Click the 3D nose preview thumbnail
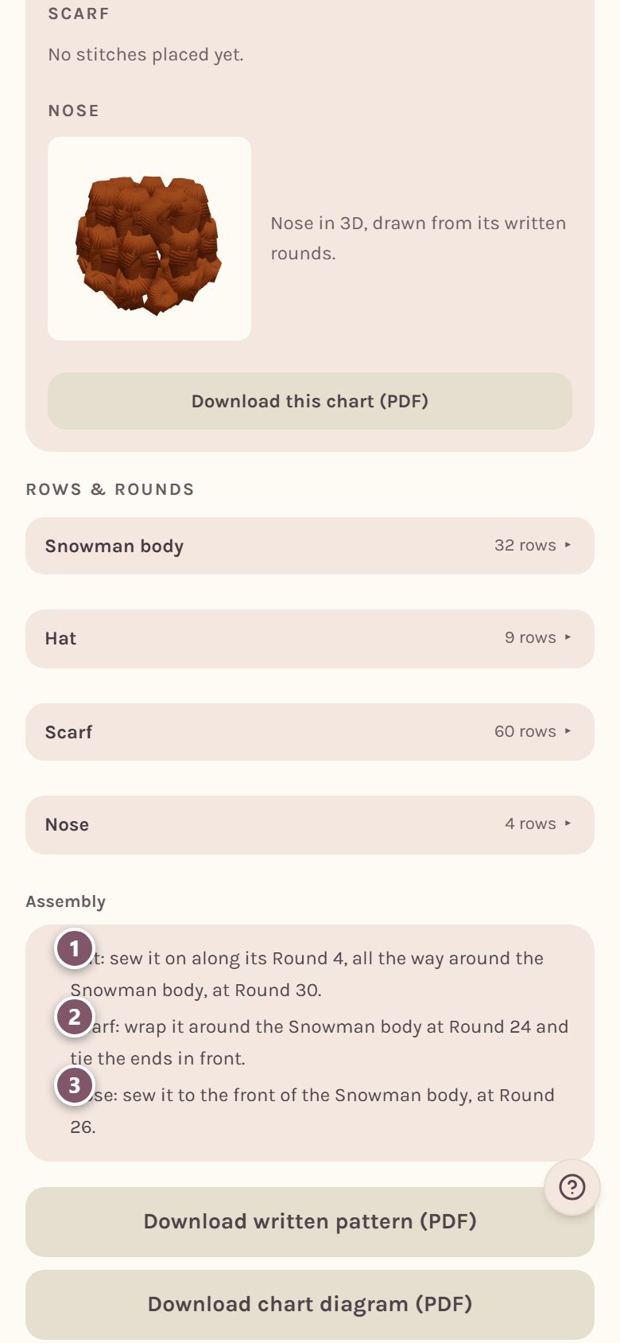The width and height of the screenshot is (620, 1343). pyautogui.click(x=149, y=239)
